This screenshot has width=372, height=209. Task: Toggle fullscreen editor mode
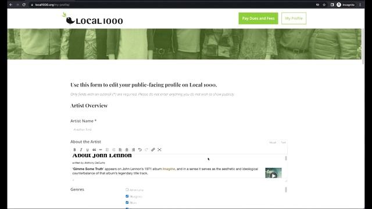tap(159, 150)
